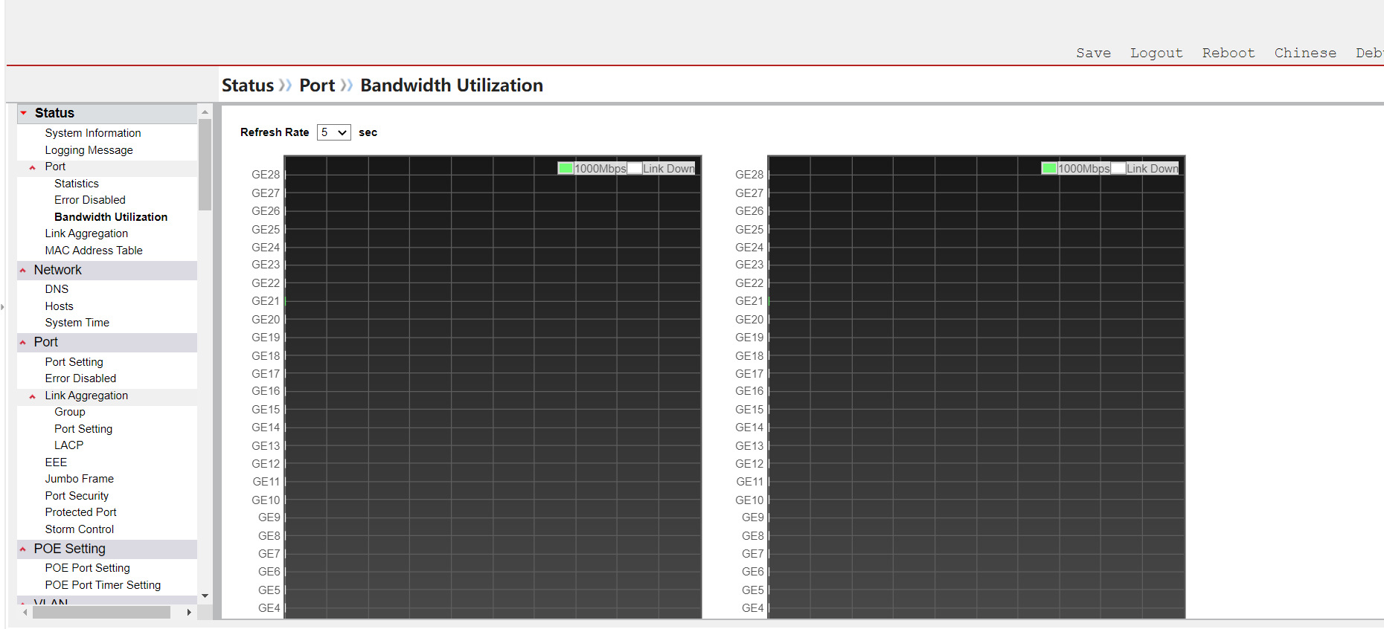Open System Information page

93,133
